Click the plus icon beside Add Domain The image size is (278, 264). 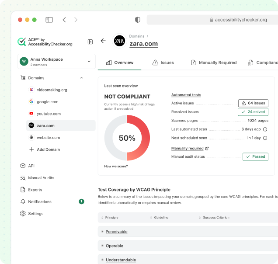point(31,149)
